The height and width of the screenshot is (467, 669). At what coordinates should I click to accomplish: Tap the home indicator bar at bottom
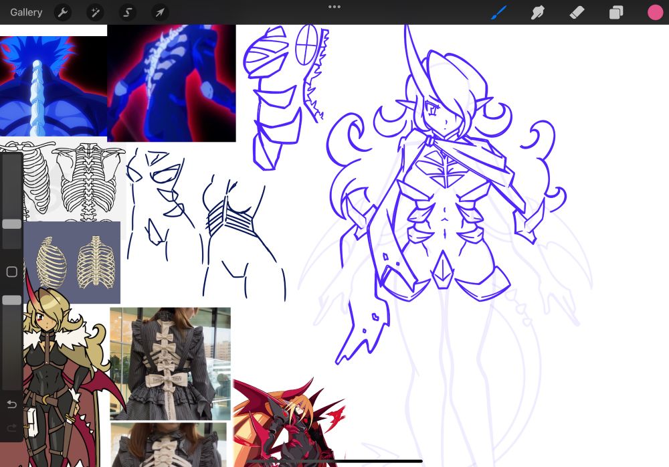tap(334, 461)
